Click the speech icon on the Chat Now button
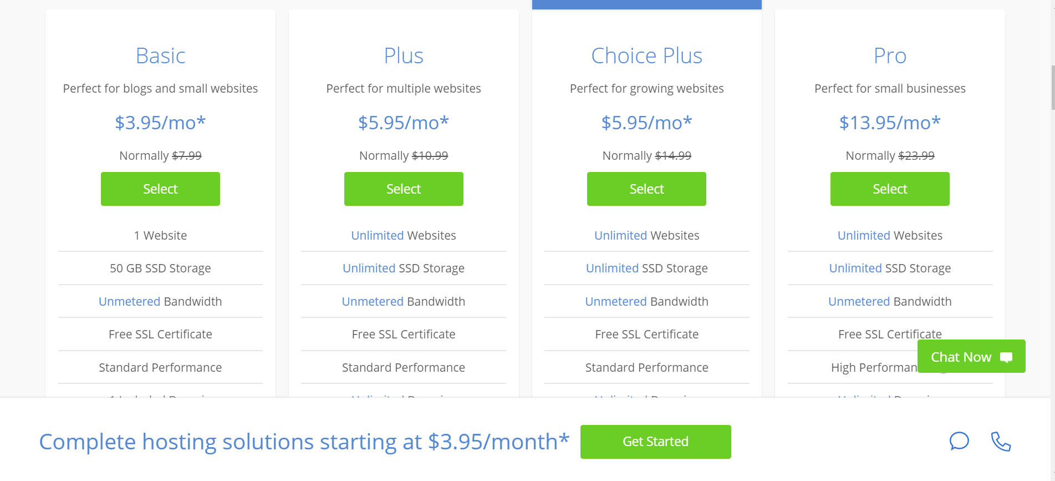Screen dimensions: 1055x481 1006,357
